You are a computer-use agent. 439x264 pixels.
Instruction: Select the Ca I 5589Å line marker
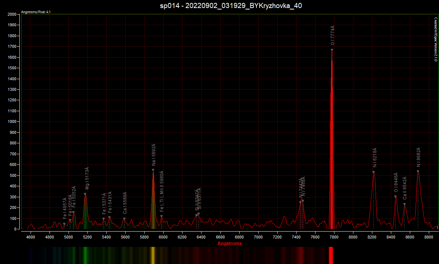pos(124,219)
